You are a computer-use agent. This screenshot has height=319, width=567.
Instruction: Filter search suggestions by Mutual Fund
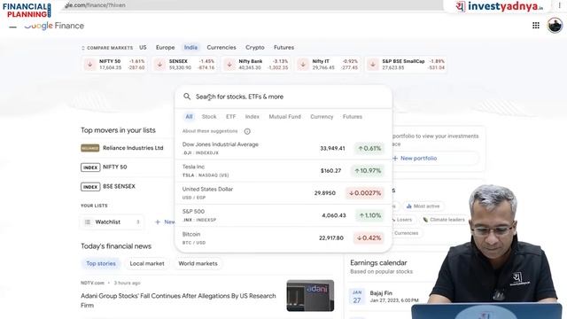[x=285, y=116]
